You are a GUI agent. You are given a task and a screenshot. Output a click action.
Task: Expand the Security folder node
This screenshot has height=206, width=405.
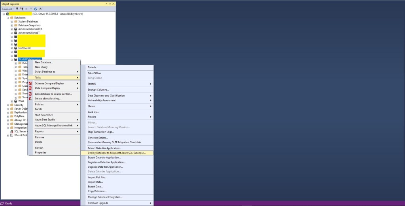coord(8,105)
